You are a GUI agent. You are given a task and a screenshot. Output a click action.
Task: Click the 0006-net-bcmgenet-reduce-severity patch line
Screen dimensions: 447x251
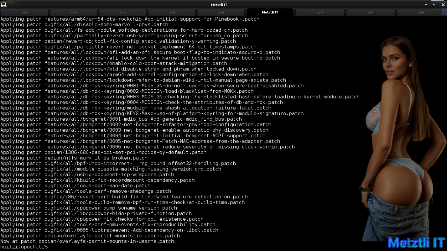pos(148,147)
